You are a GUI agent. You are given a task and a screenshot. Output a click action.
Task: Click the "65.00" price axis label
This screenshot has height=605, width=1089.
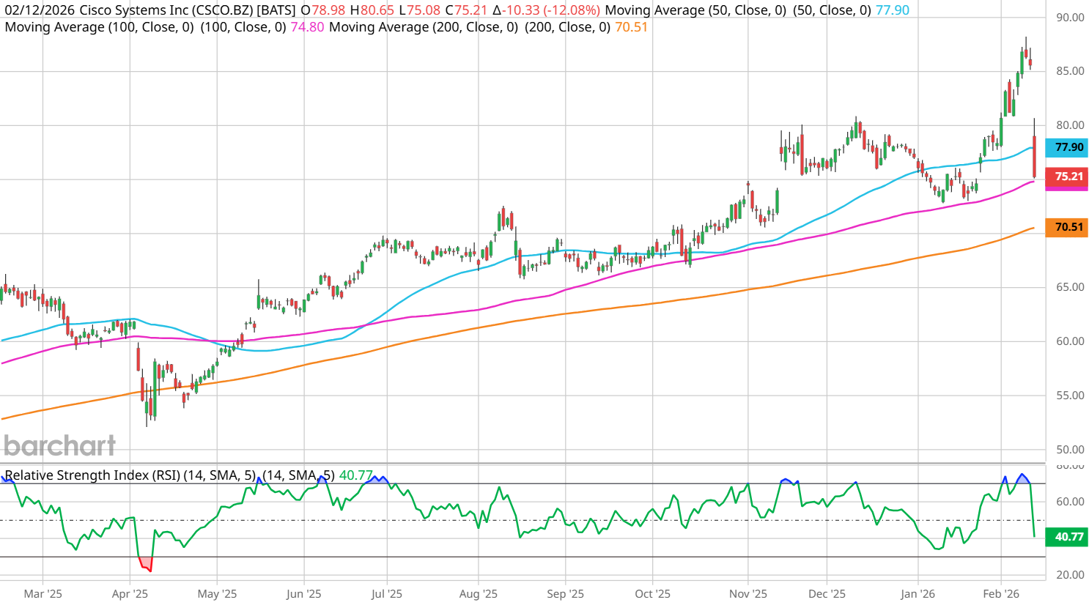click(1070, 287)
